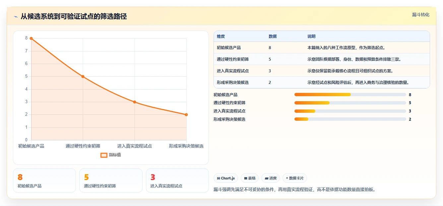This screenshot has width=443, height=206.
Task: Click the 形成采购决策候选 progress bar
Action: [350, 119]
